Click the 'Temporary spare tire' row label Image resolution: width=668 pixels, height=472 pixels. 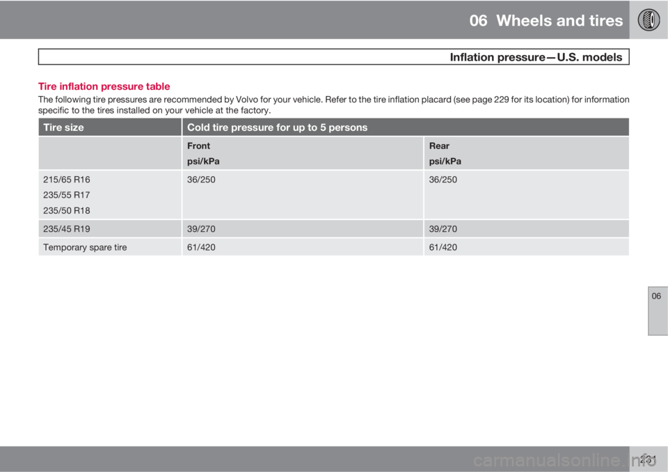click(85, 247)
